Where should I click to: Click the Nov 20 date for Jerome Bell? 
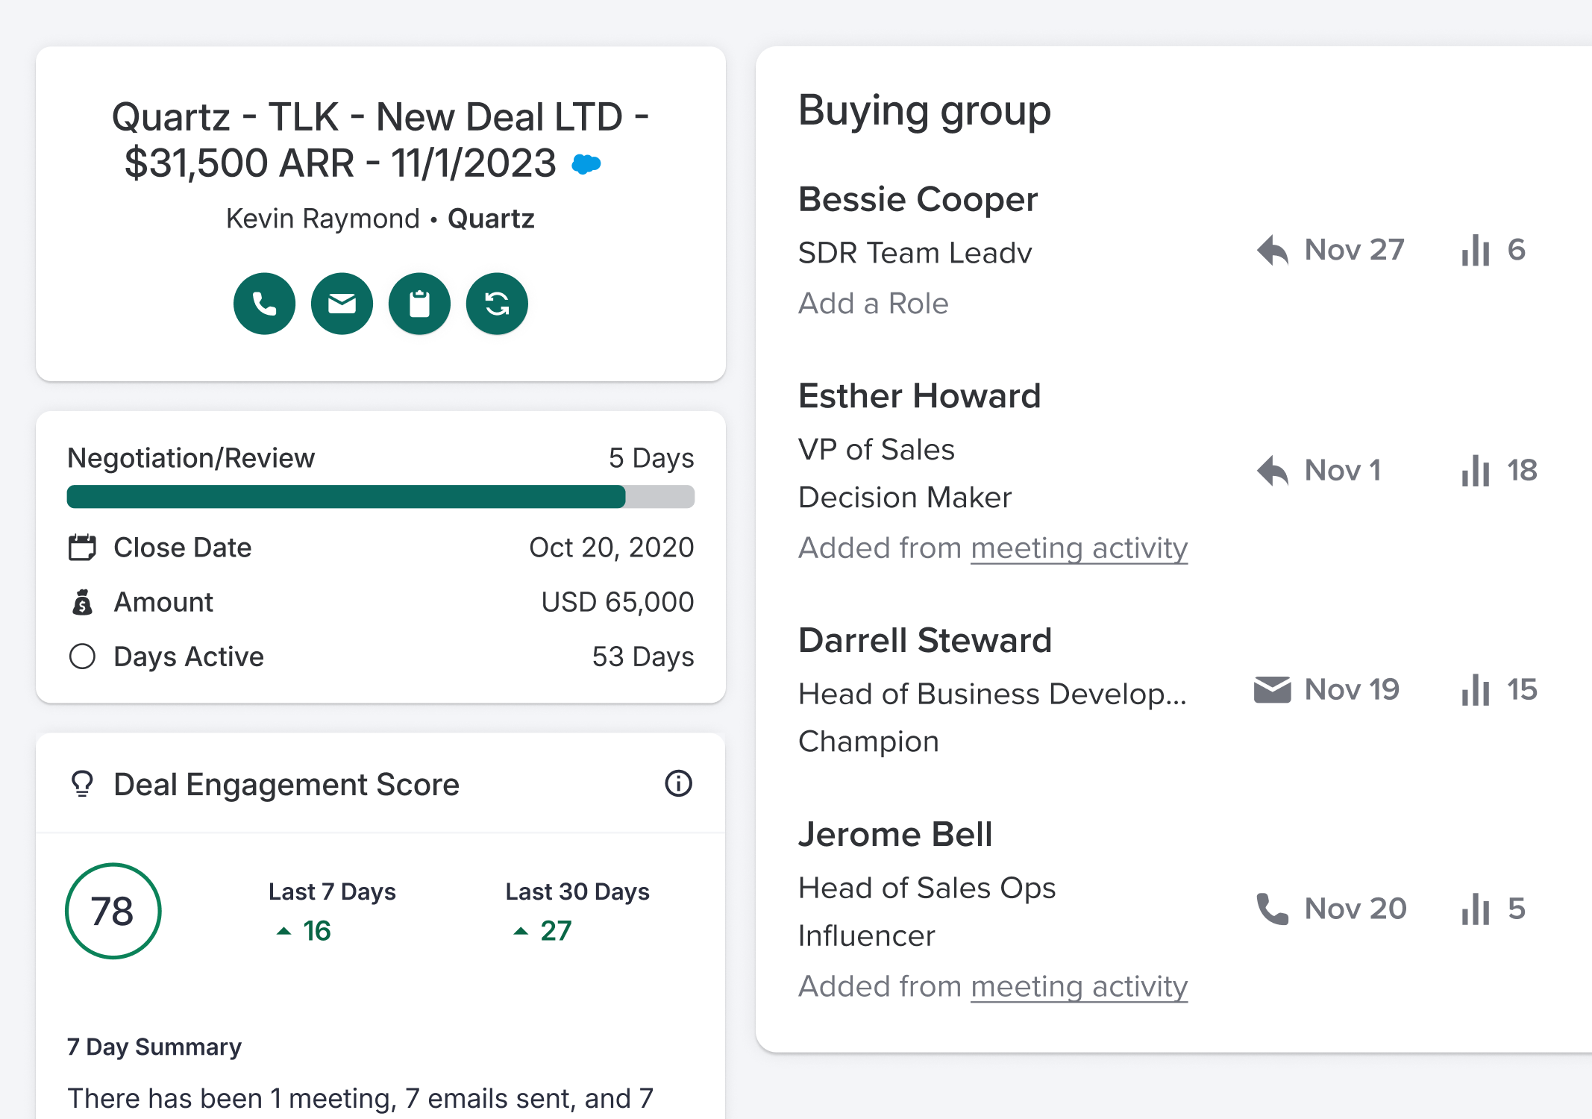pos(1356,909)
